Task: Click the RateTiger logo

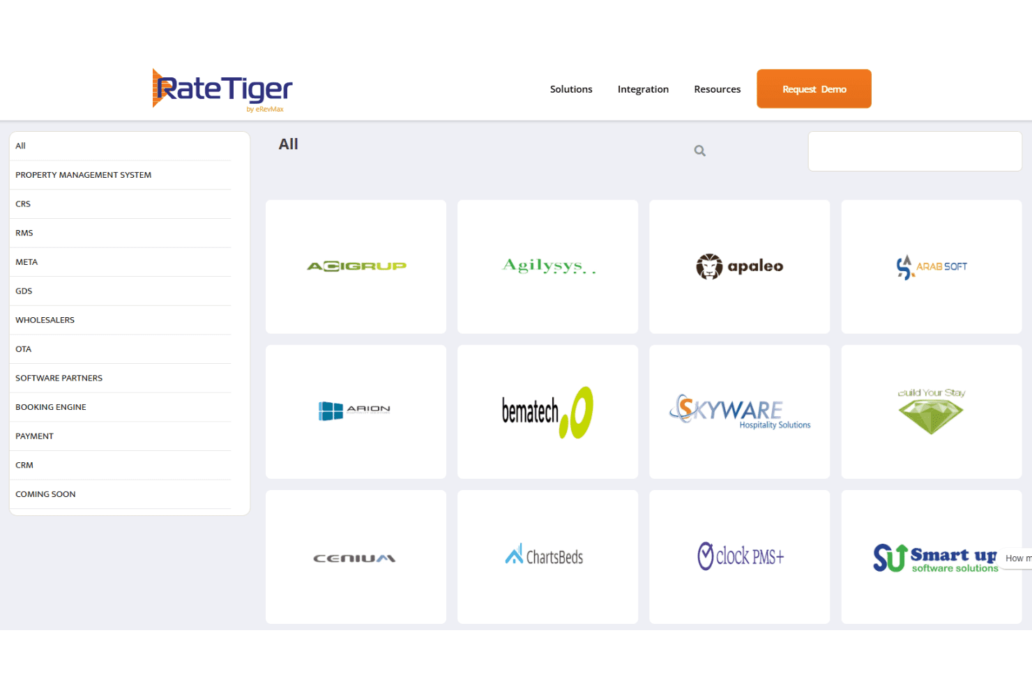Action: point(222,90)
